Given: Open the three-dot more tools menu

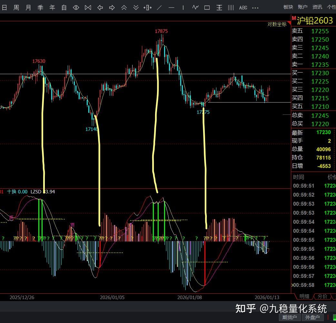Looking at the screenshot, I should click(x=255, y=7).
